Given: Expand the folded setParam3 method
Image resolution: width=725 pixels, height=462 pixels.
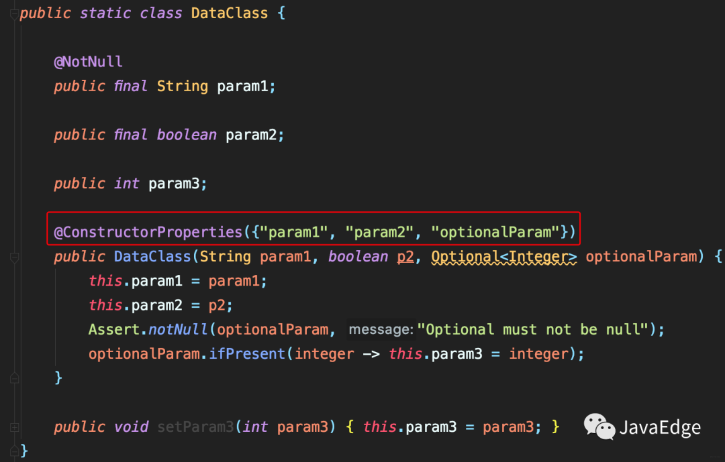Looking at the screenshot, I should tap(14, 427).
